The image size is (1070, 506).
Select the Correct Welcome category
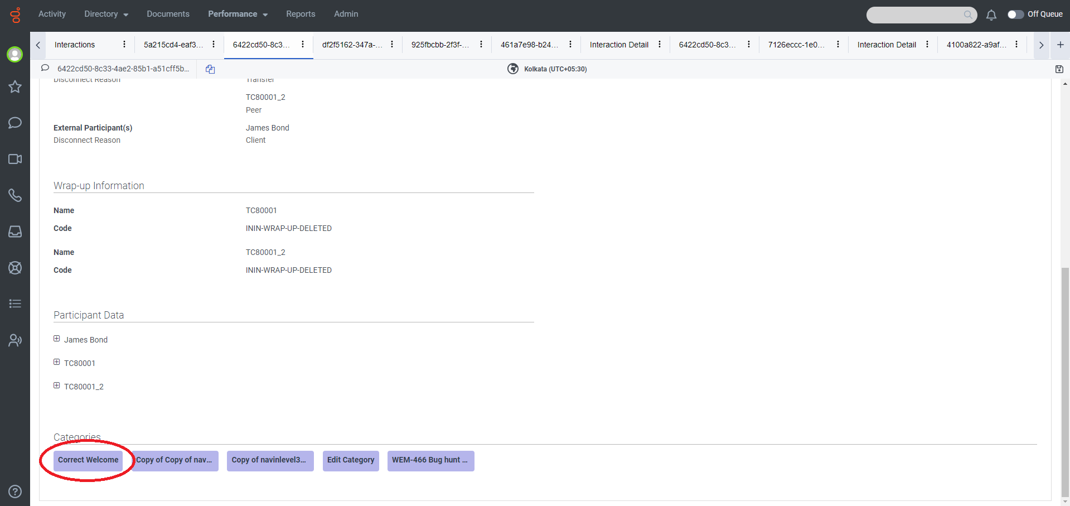88,460
